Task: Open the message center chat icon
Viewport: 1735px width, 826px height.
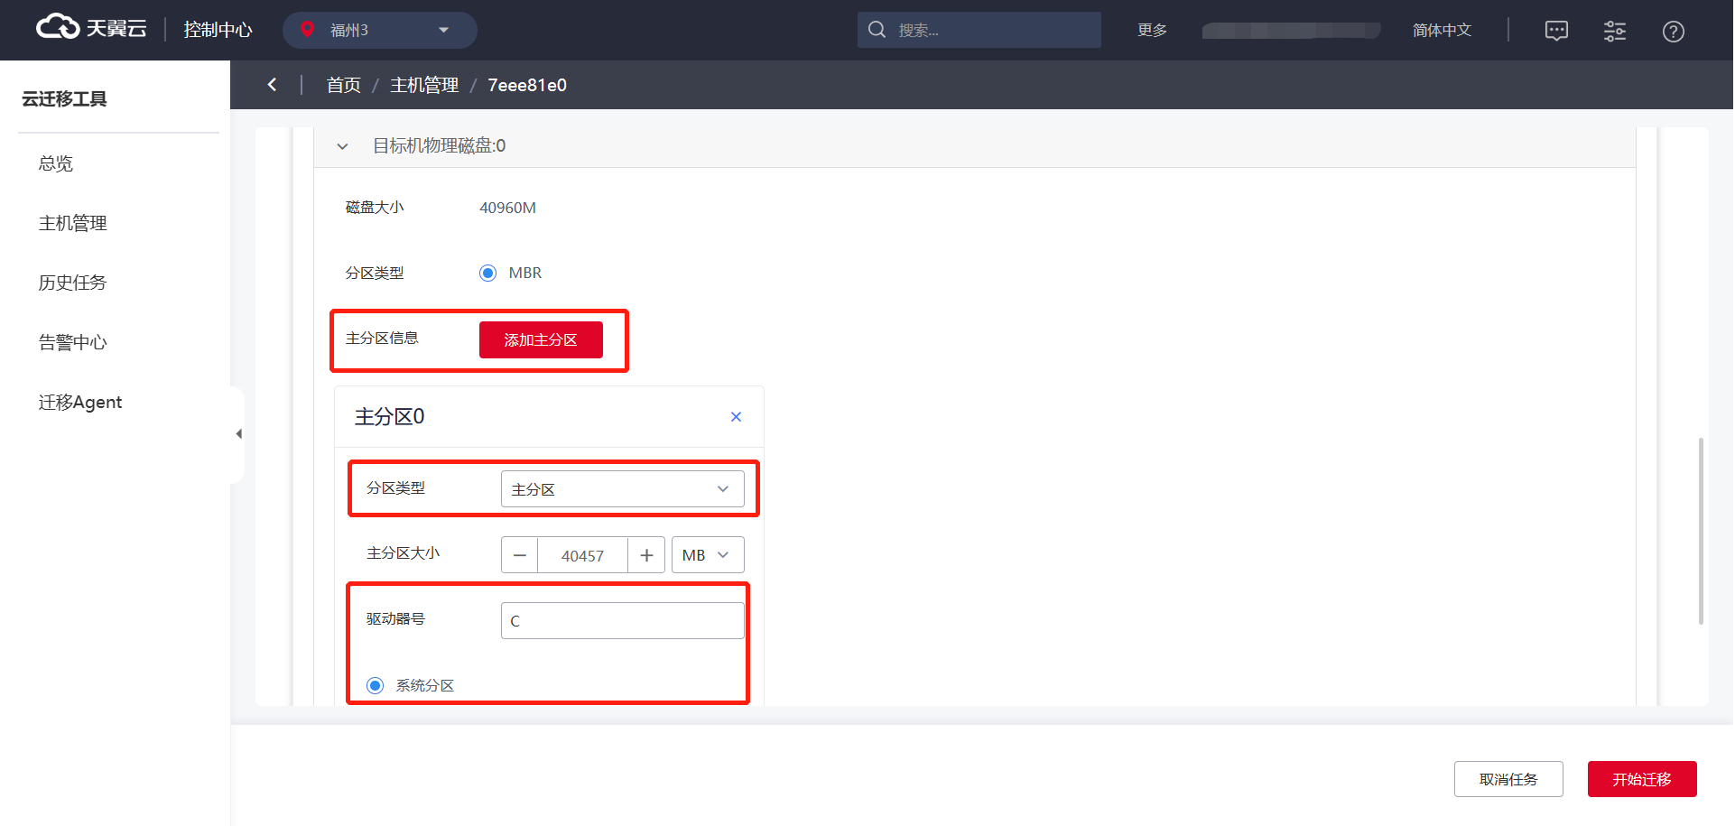Action: 1556,31
